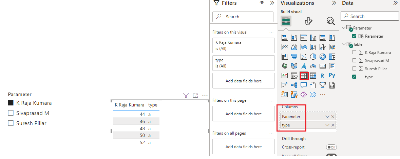Select the Ribbon chart visual

pos(332,47)
